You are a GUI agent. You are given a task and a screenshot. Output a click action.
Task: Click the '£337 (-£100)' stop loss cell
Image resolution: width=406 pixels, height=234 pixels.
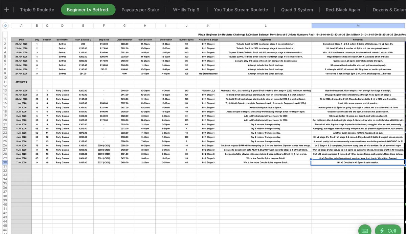pyautogui.click(x=104, y=162)
